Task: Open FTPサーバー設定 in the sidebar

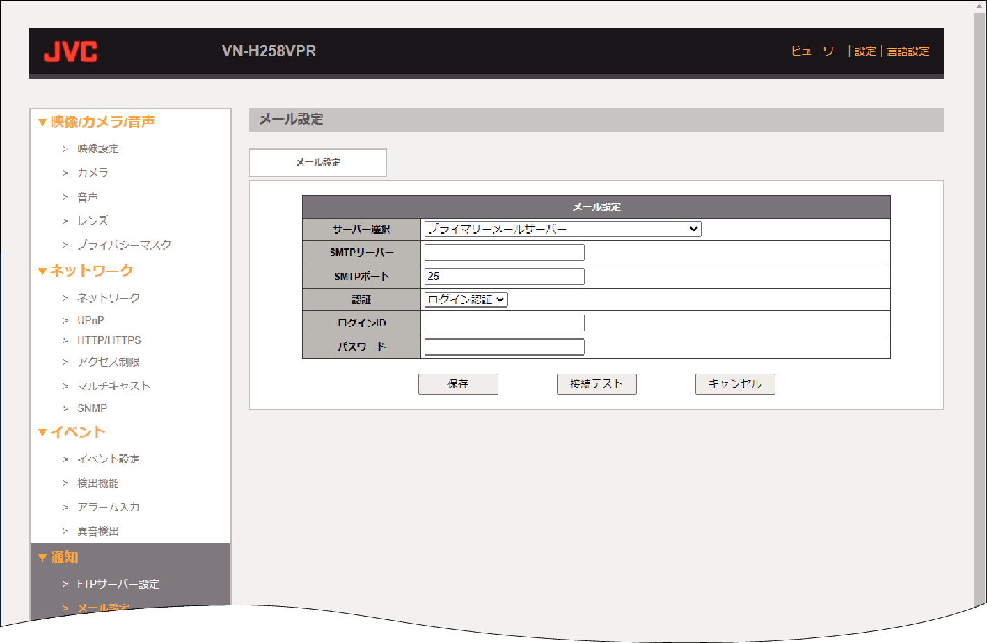Action: pyautogui.click(x=118, y=584)
